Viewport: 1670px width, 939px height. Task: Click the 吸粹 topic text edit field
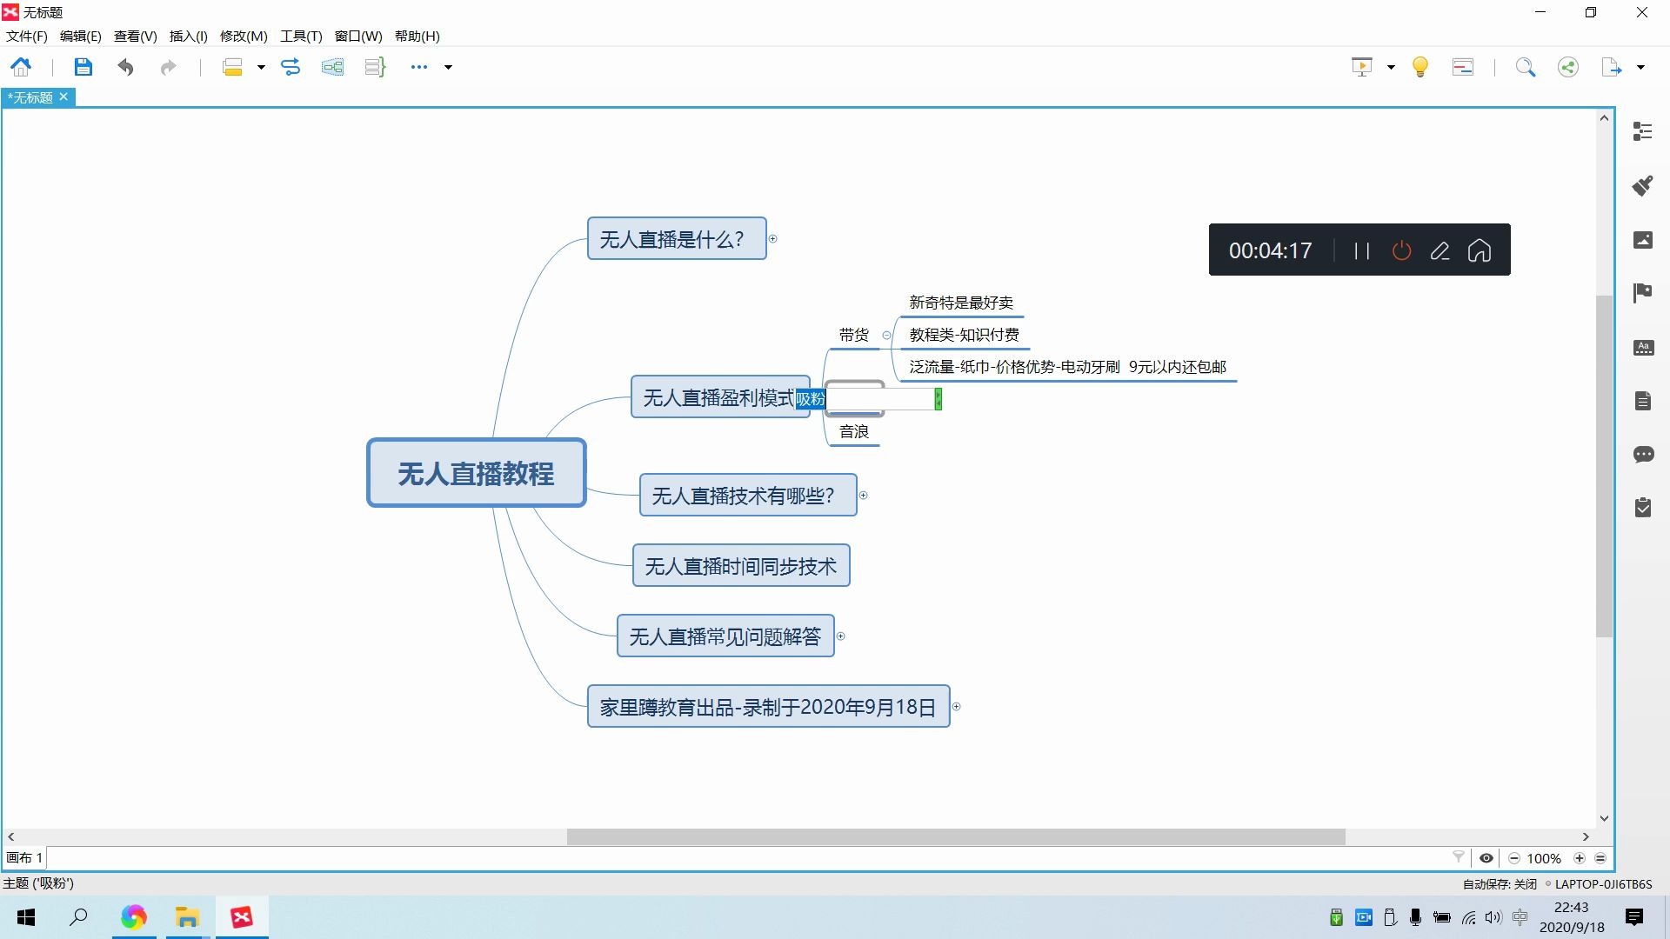click(x=867, y=399)
